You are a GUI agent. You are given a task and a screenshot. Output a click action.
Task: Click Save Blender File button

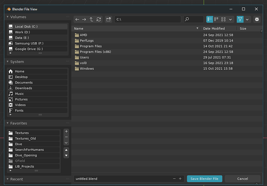(205, 179)
